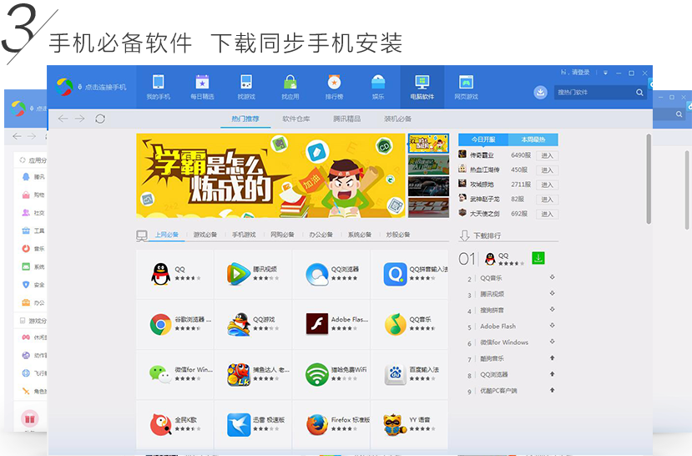The width and height of the screenshot is (692, 456).
Task: Open the 谷歌浏览器 Chrome icon
Action: (x=160, y=324)
